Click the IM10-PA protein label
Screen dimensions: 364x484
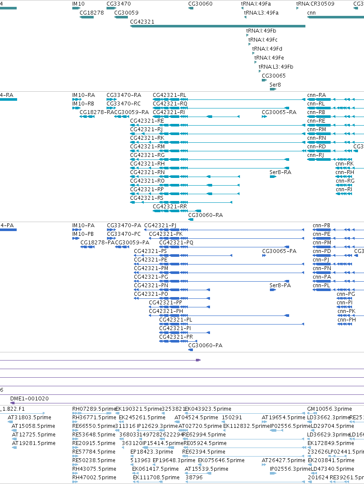tap(83, 225)
